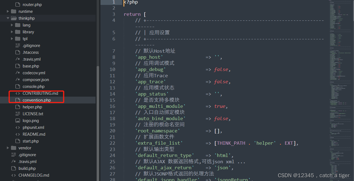
Task: Expand the runtime folder arrow
Action: [x=8, y=11]
